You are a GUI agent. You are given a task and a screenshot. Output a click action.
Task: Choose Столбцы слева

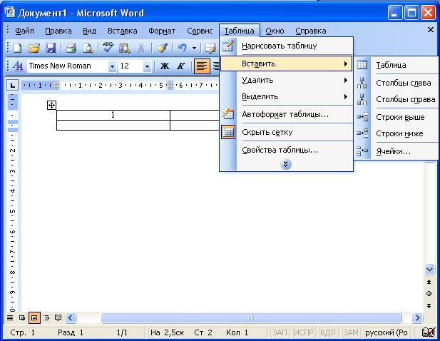(x=396, y=83)
